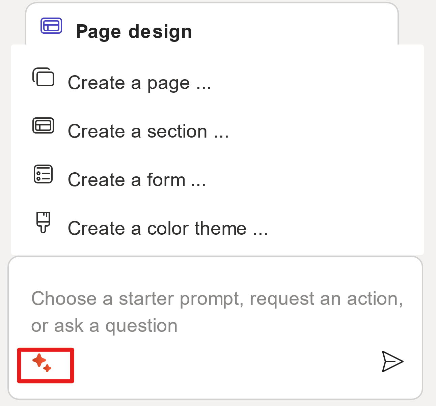This screenshot has width=436, height=406.
Task: Select 'Create a color theme ...' option
Action: tap(168, 229)
